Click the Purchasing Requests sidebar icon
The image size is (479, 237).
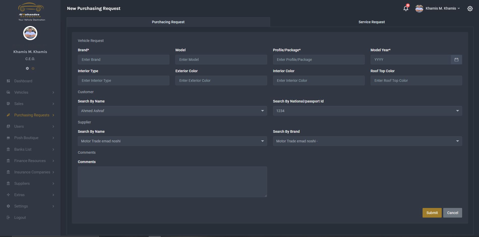pos(8,115)
